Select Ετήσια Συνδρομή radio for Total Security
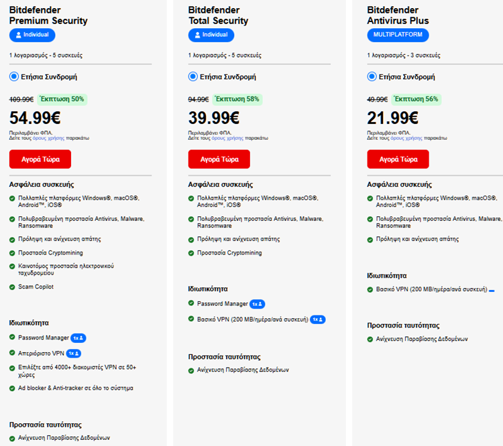The image size is (503, 446). (x=192, y=76)
